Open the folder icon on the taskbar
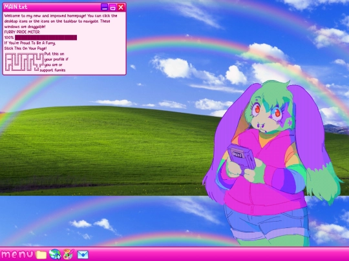 pyautogui.click(x=41, y=255)
